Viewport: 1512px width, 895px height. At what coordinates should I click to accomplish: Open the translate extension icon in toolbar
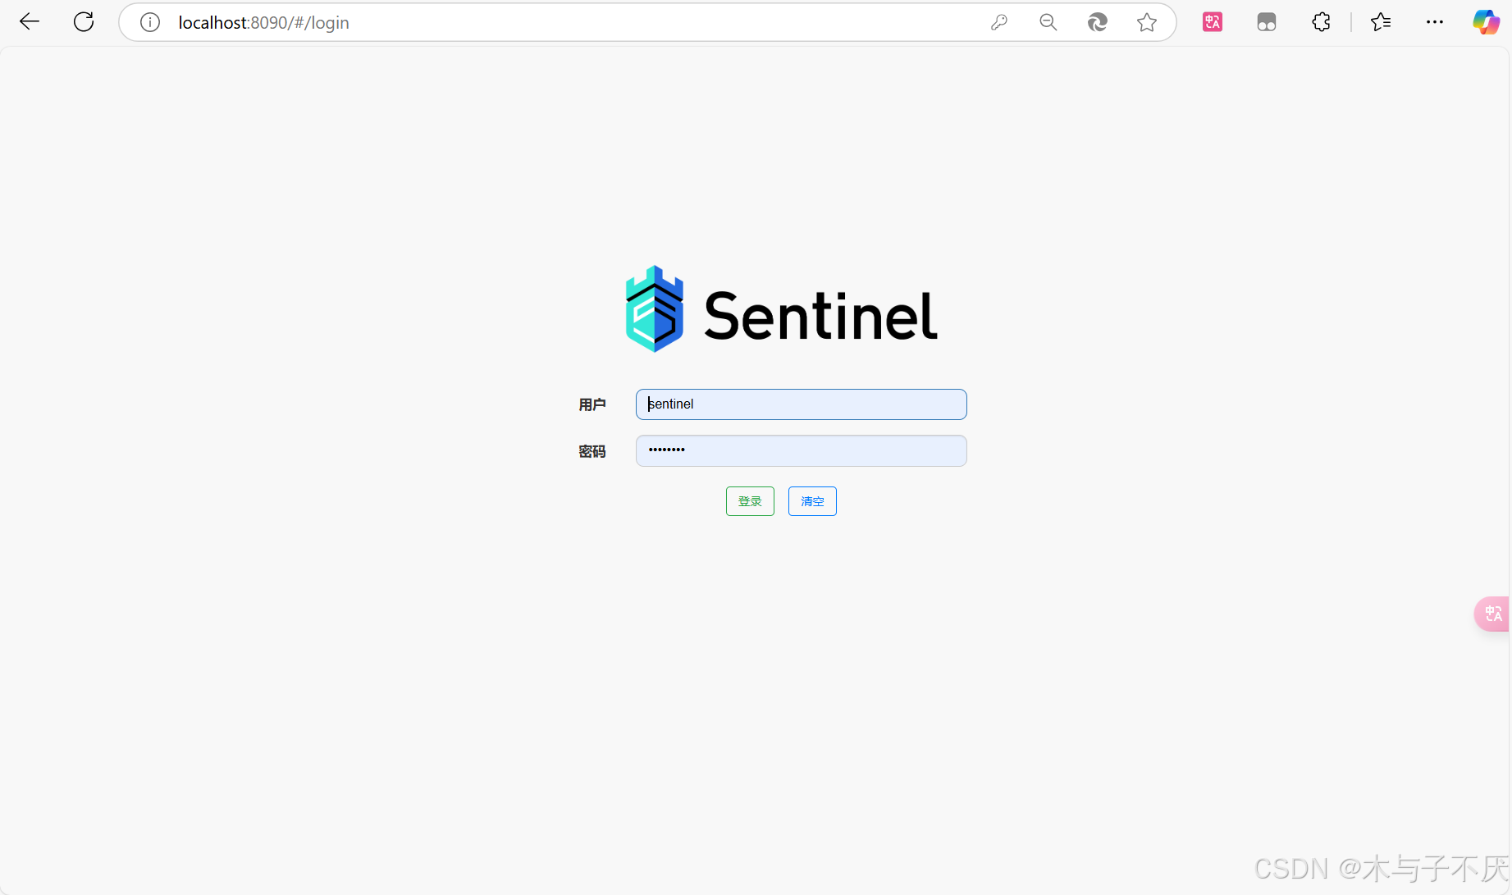click(x=1212, y=21)
